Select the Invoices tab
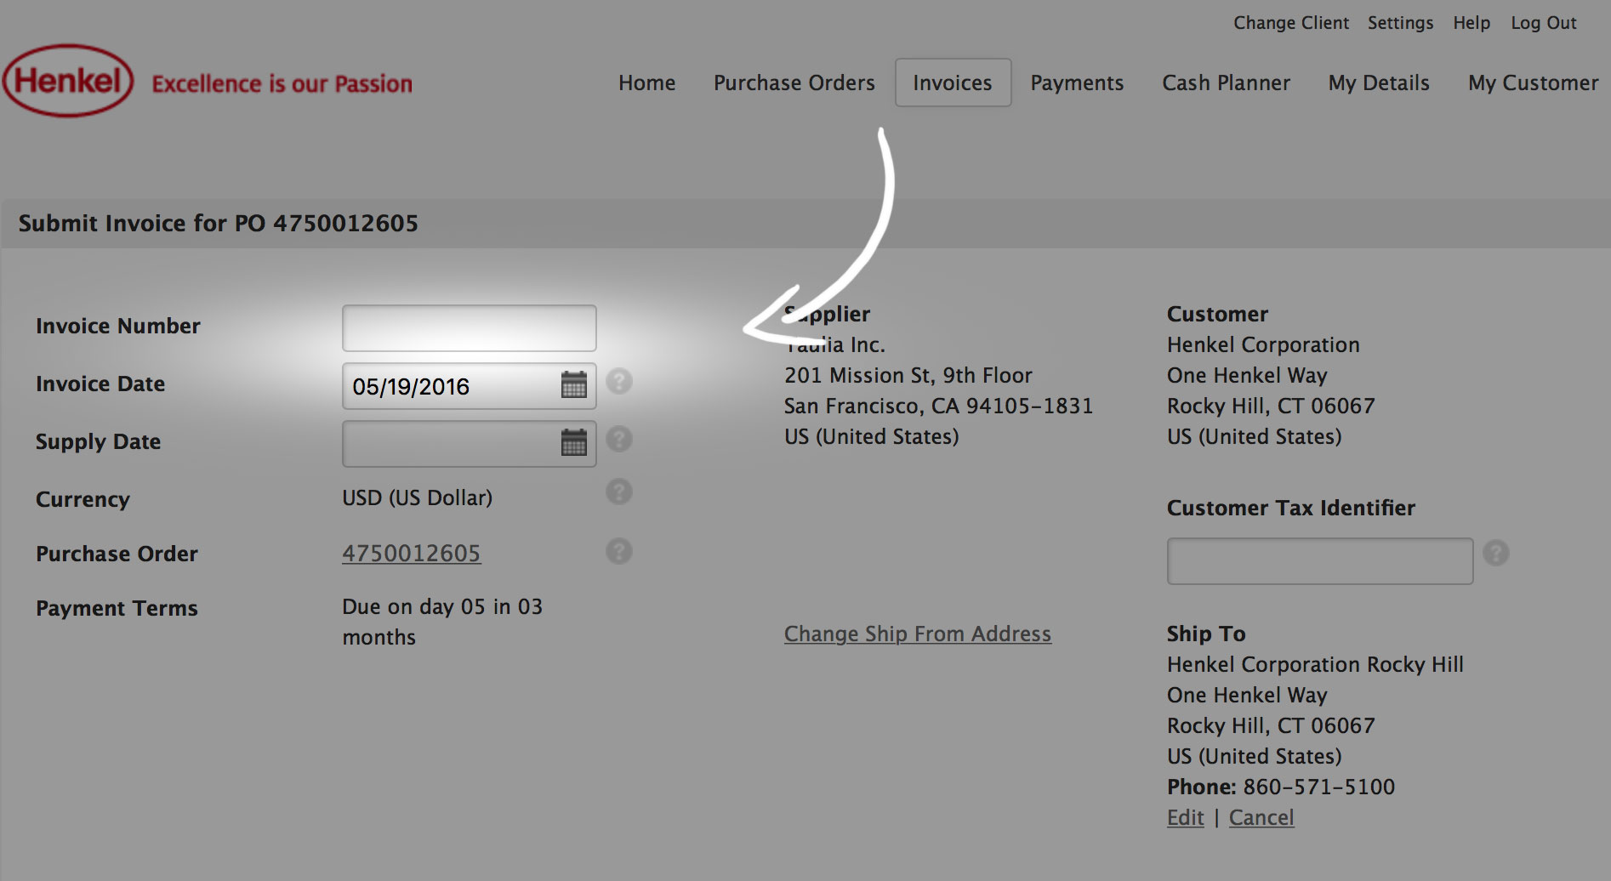This screenshot has width=1611, height=881. pyautogui.click(x=953, y=82)
